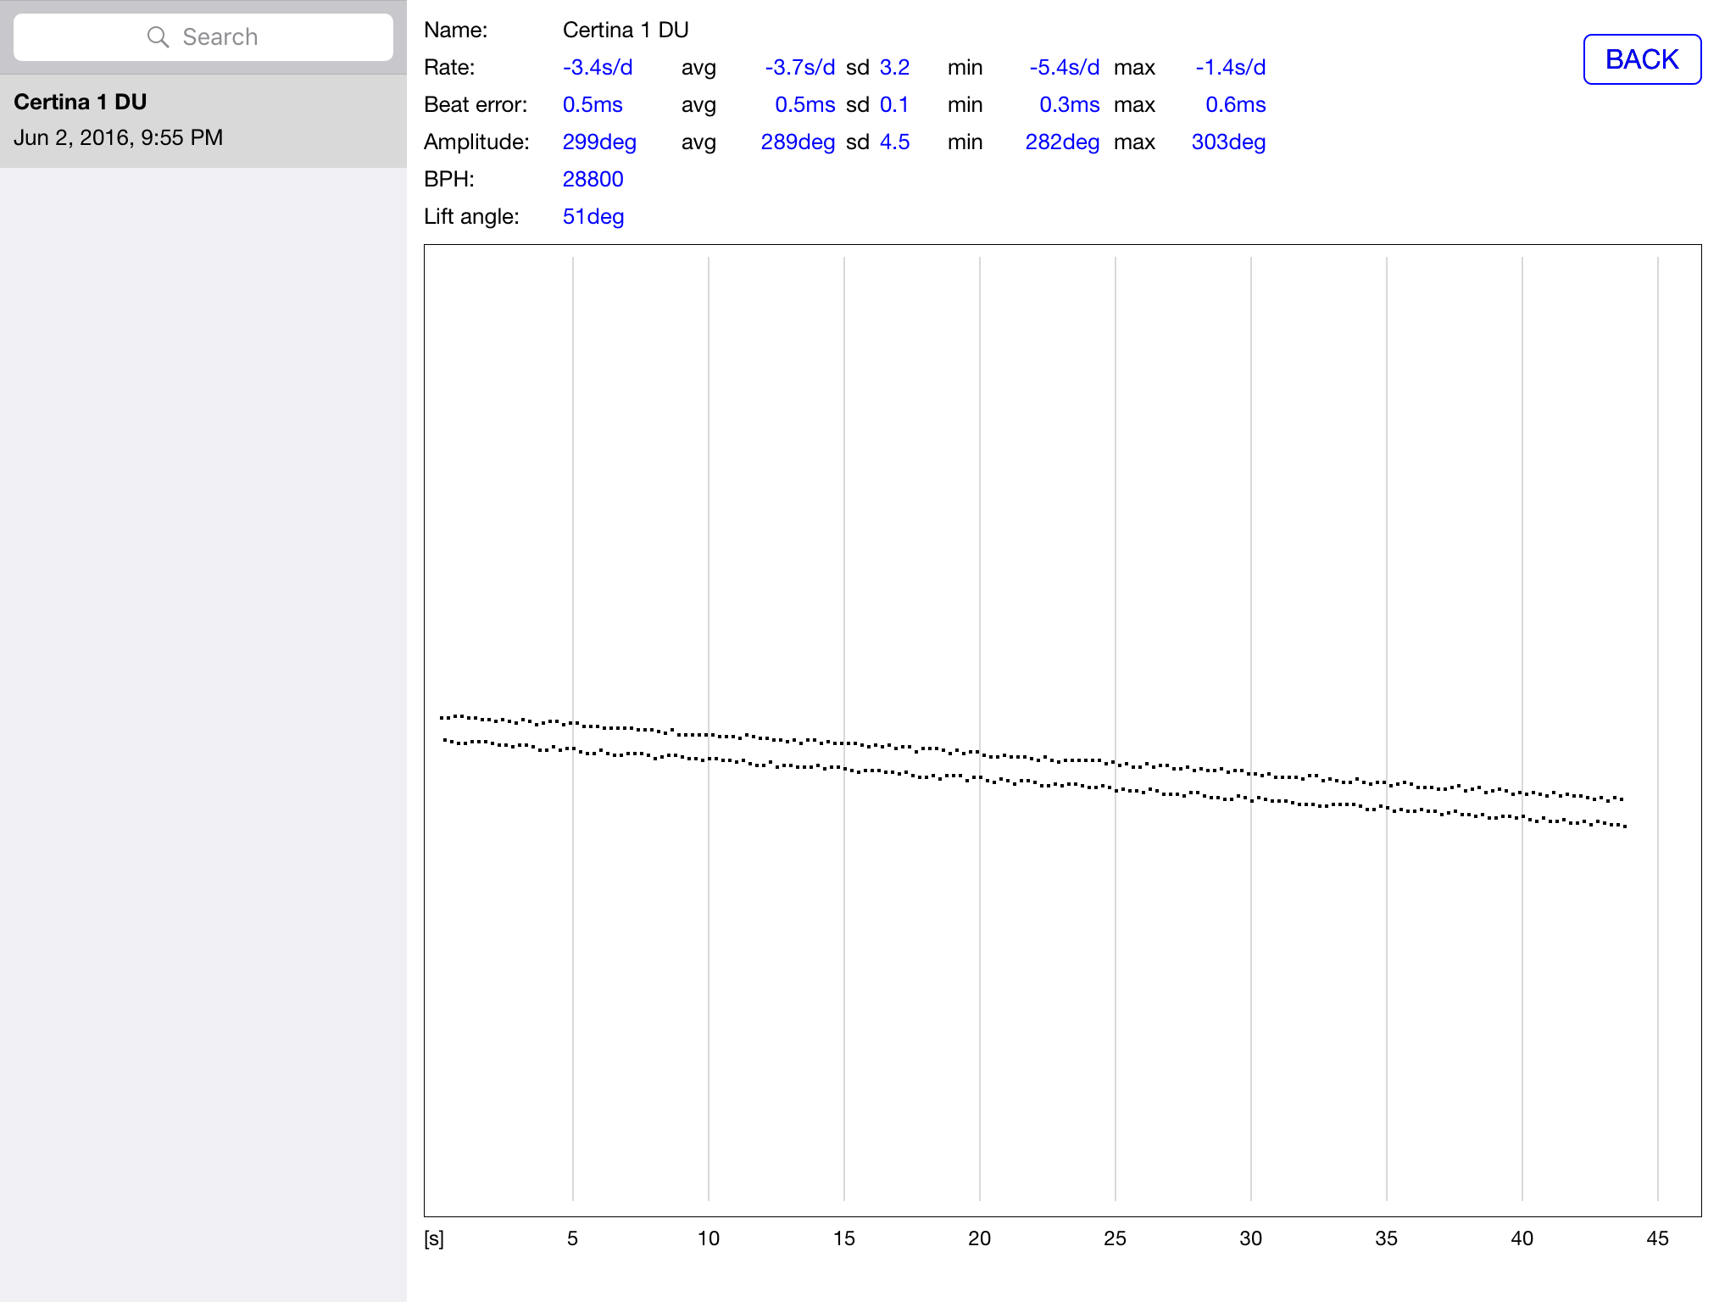Image resolution: width=1736 pixels, height=1302 pixels.
Task: Click the amplitude sd value 4.5
Action: 894,142
